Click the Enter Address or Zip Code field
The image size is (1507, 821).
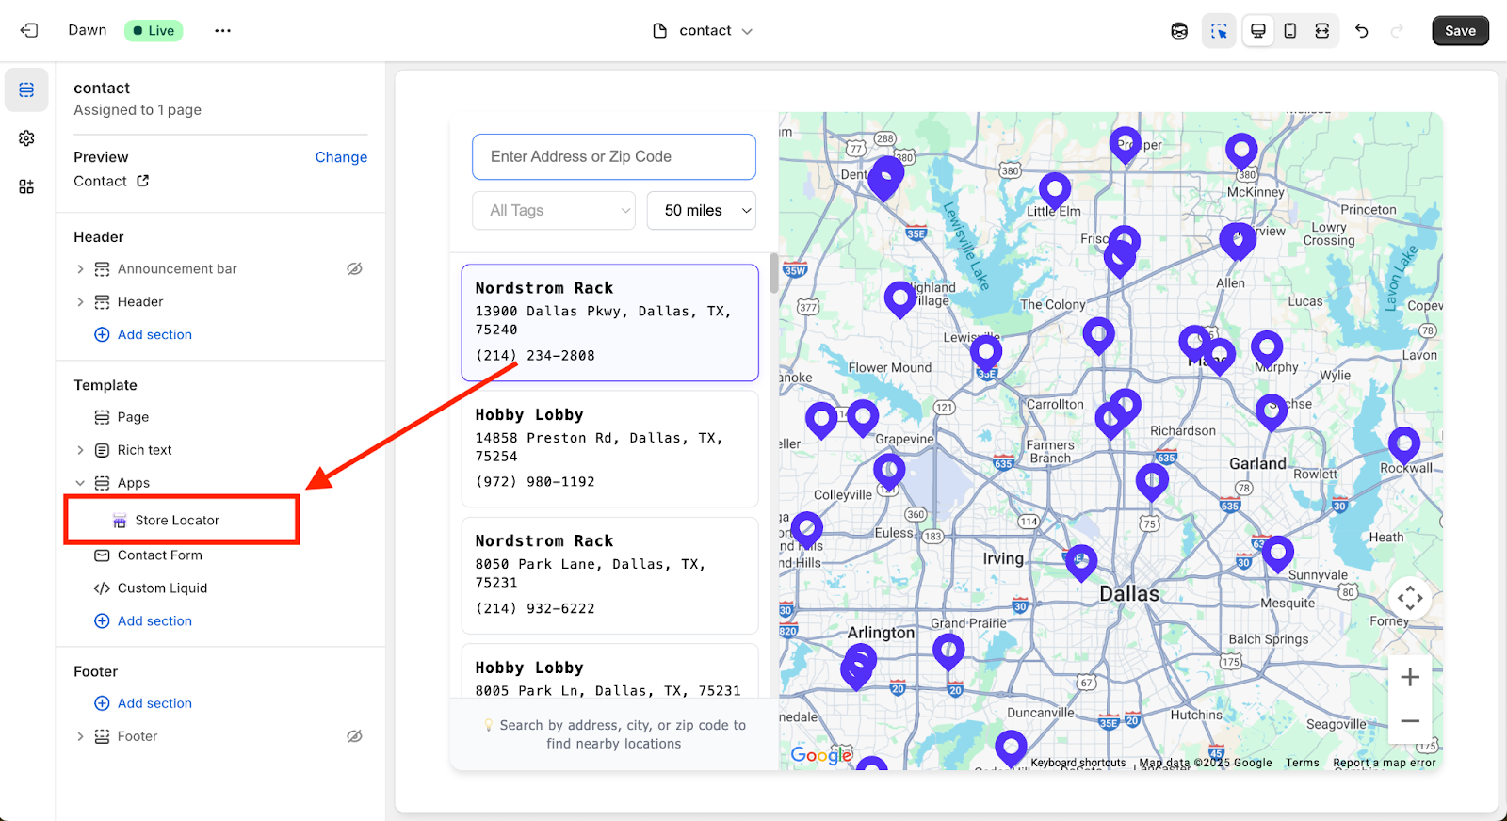pos(614,156)
